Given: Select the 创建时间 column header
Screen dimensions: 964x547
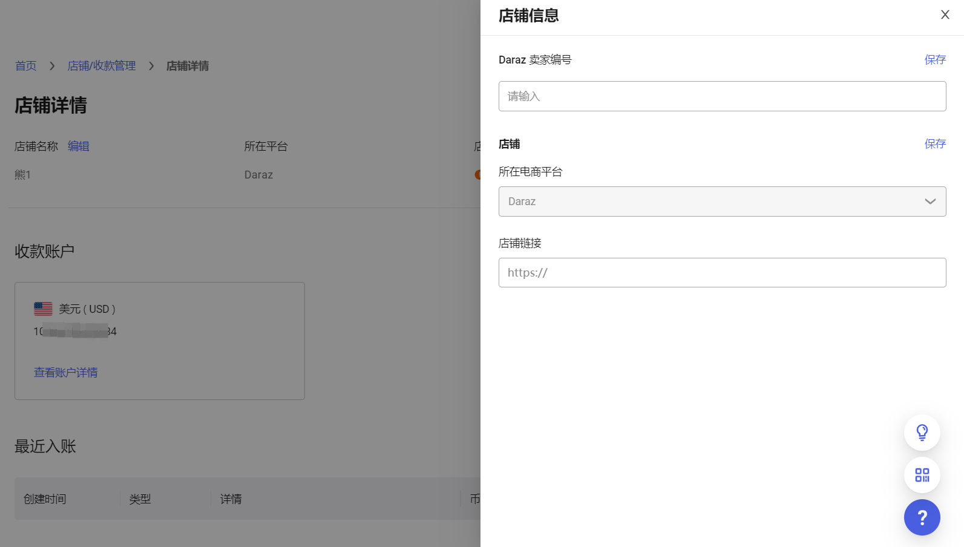Looking at the screenshot, I should tap(45, 499).
